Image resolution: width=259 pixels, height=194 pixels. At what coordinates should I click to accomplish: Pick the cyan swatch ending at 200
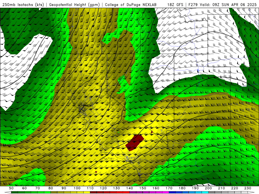(x=205, y=192)
